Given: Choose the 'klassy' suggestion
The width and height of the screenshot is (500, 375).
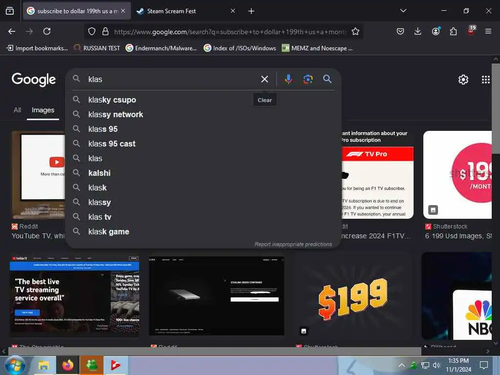Looking at the screenshot, I should pyautogui.click(x=203, y=203).
